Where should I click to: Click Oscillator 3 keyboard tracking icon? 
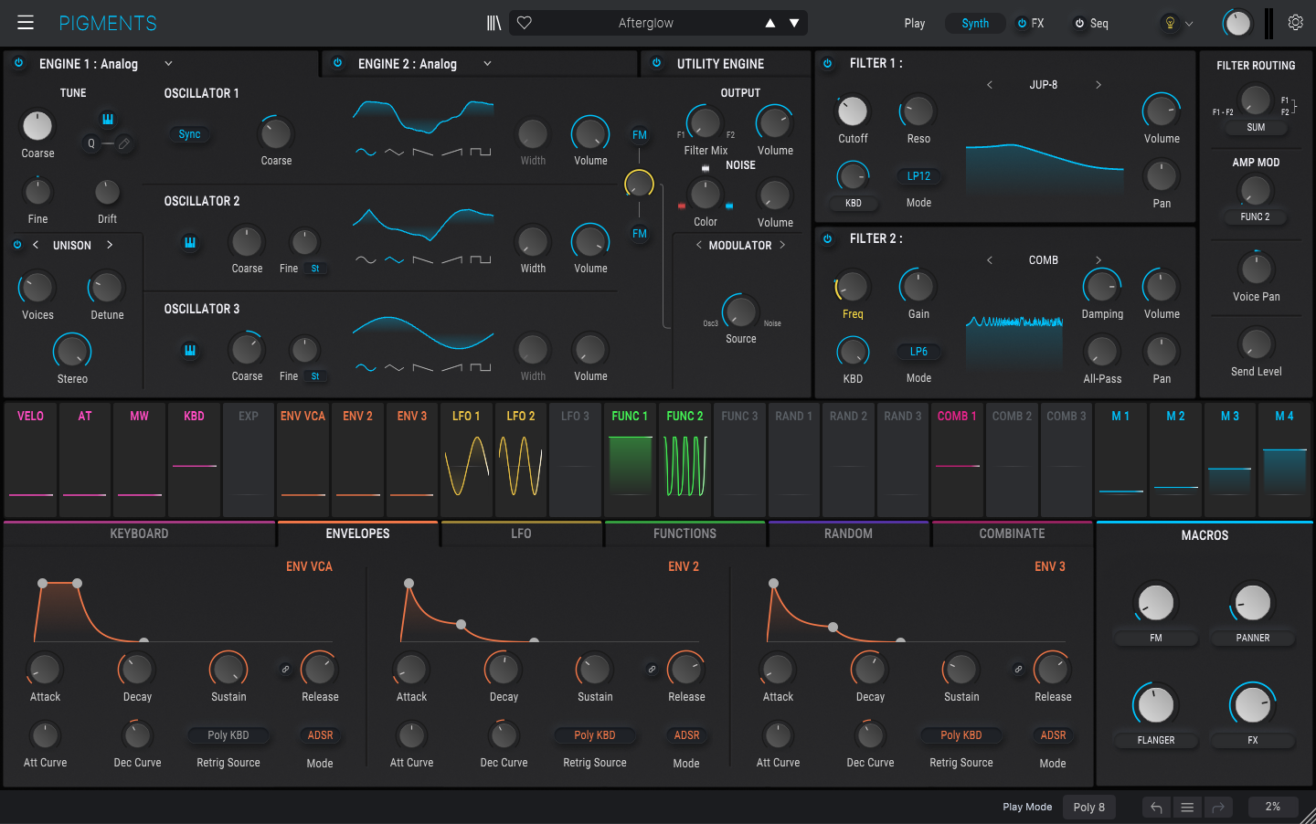click(x=190, y=350)
